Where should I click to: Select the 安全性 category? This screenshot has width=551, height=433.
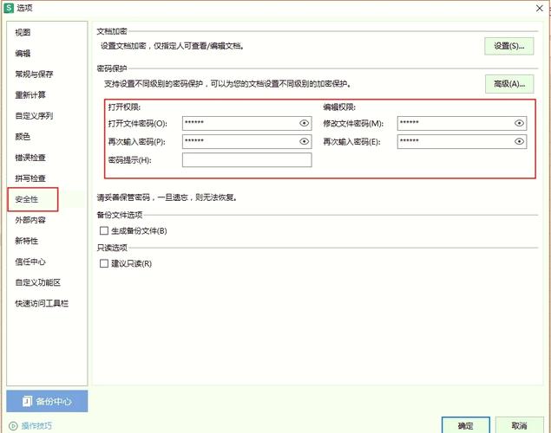pyautogui.click(x=27, y=199)
